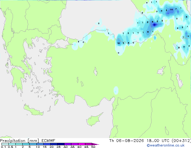Click the purple legend swatch between 30 and 35
The image size is (191, 148).
67,144
